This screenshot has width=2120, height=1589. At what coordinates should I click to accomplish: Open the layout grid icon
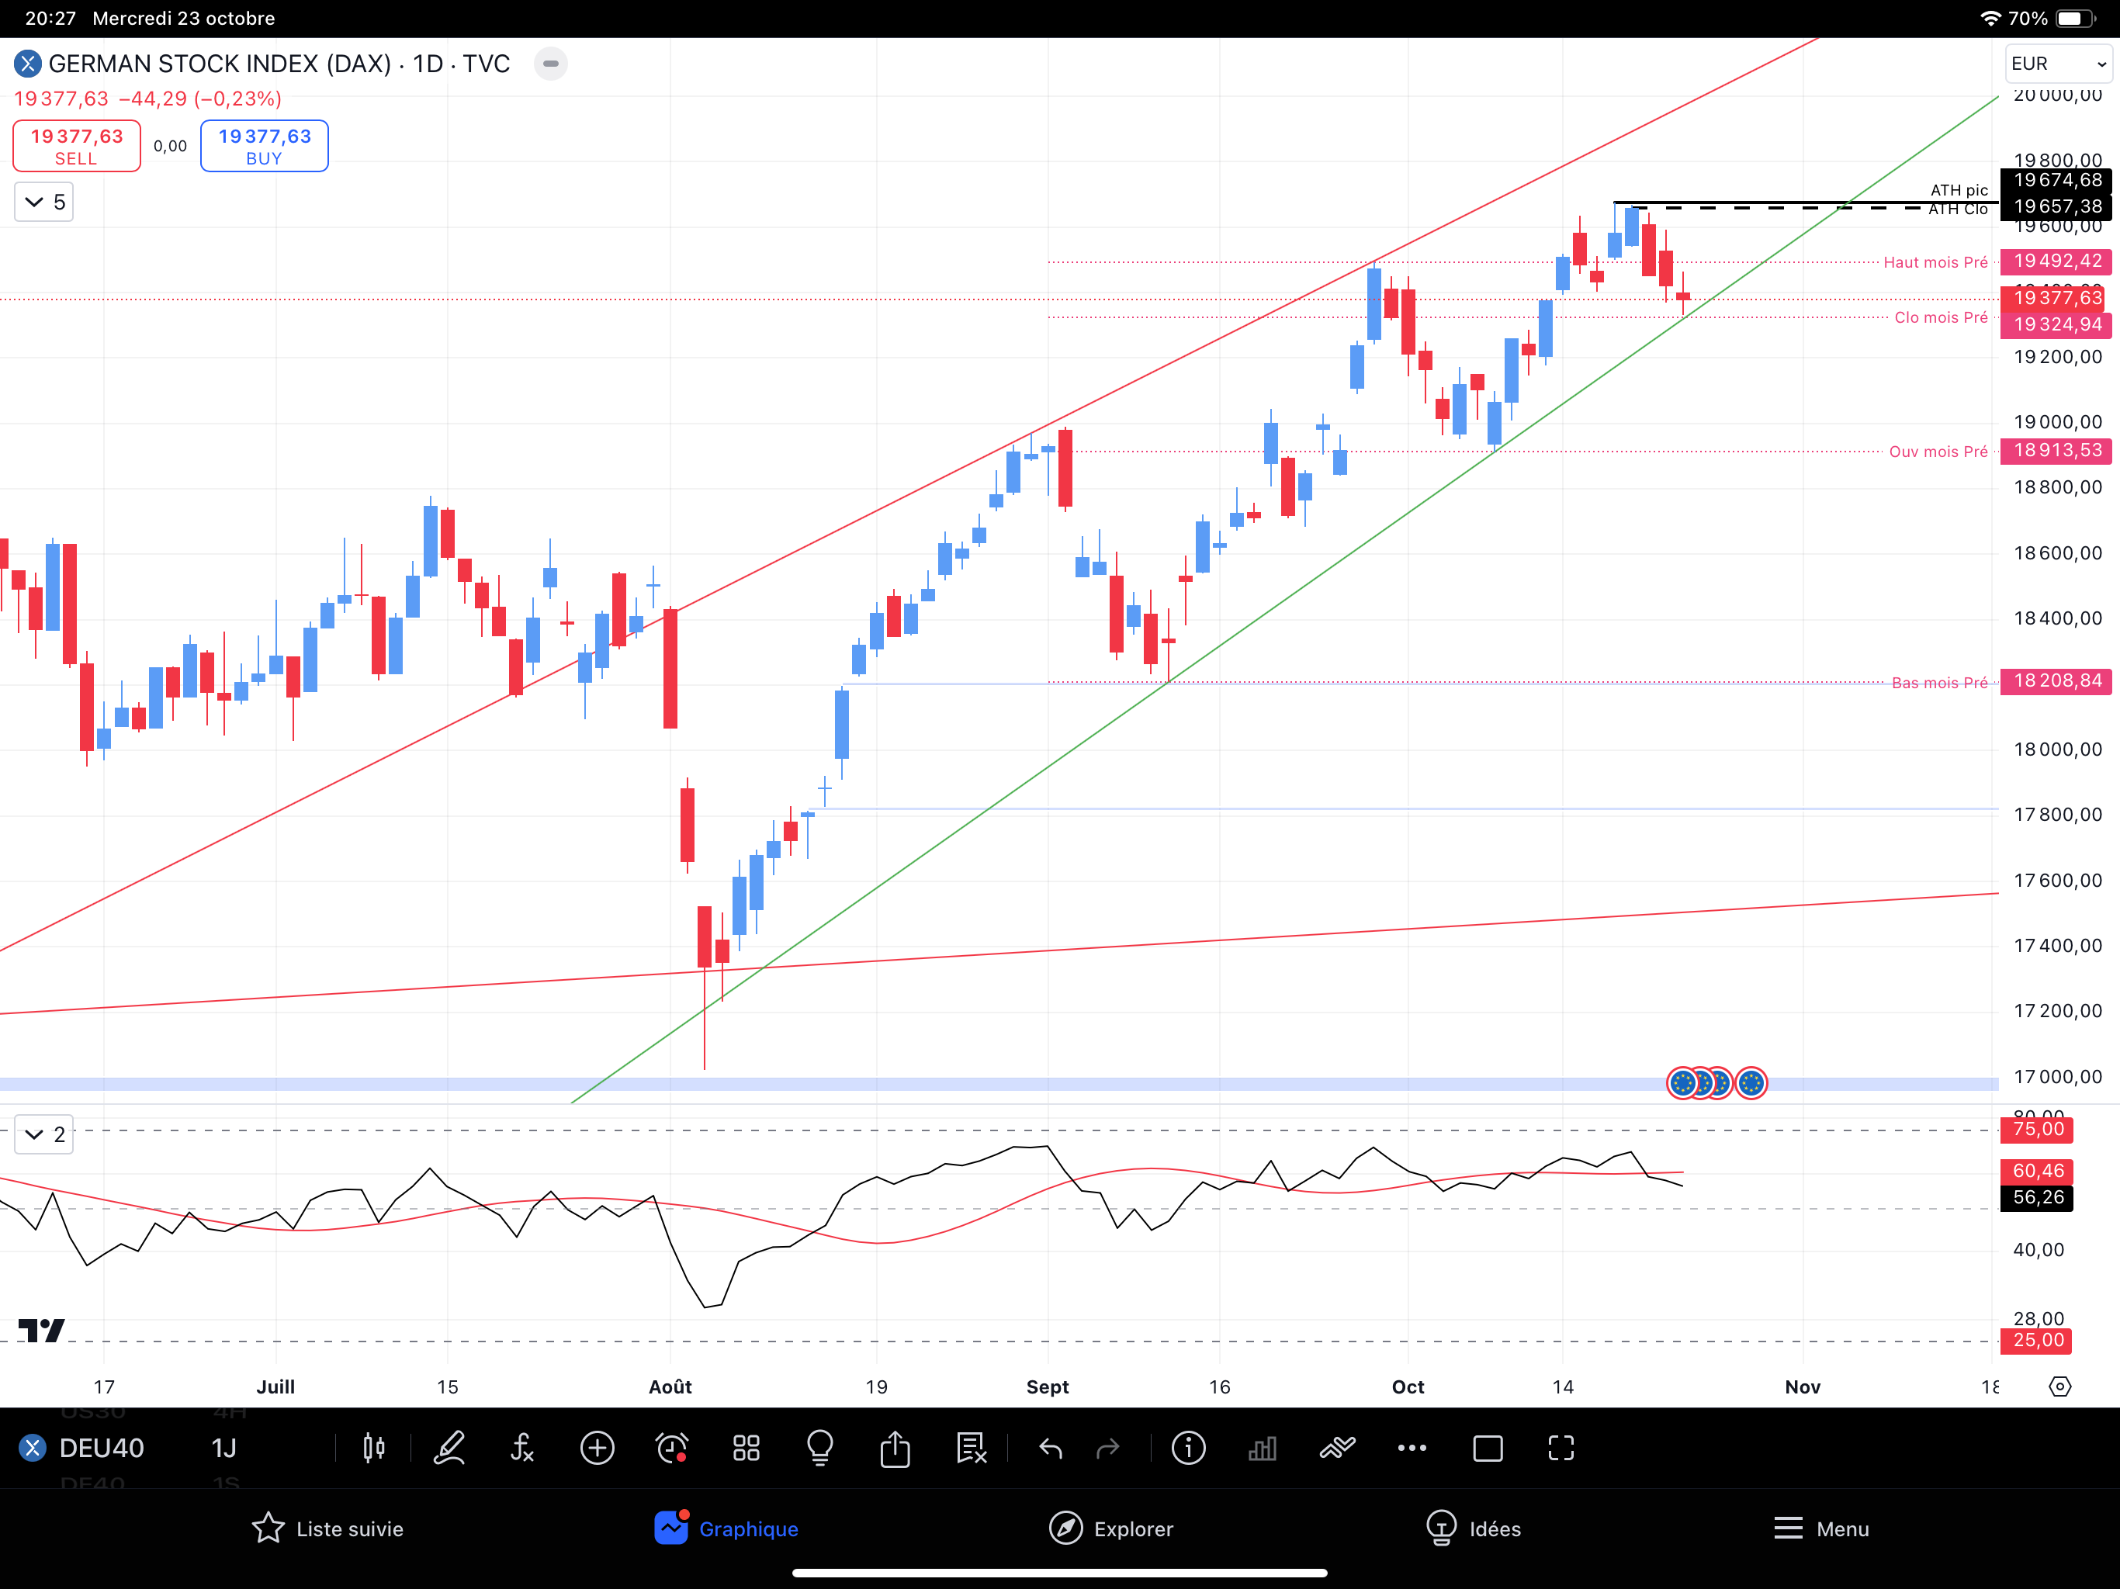click(746, 1448)
